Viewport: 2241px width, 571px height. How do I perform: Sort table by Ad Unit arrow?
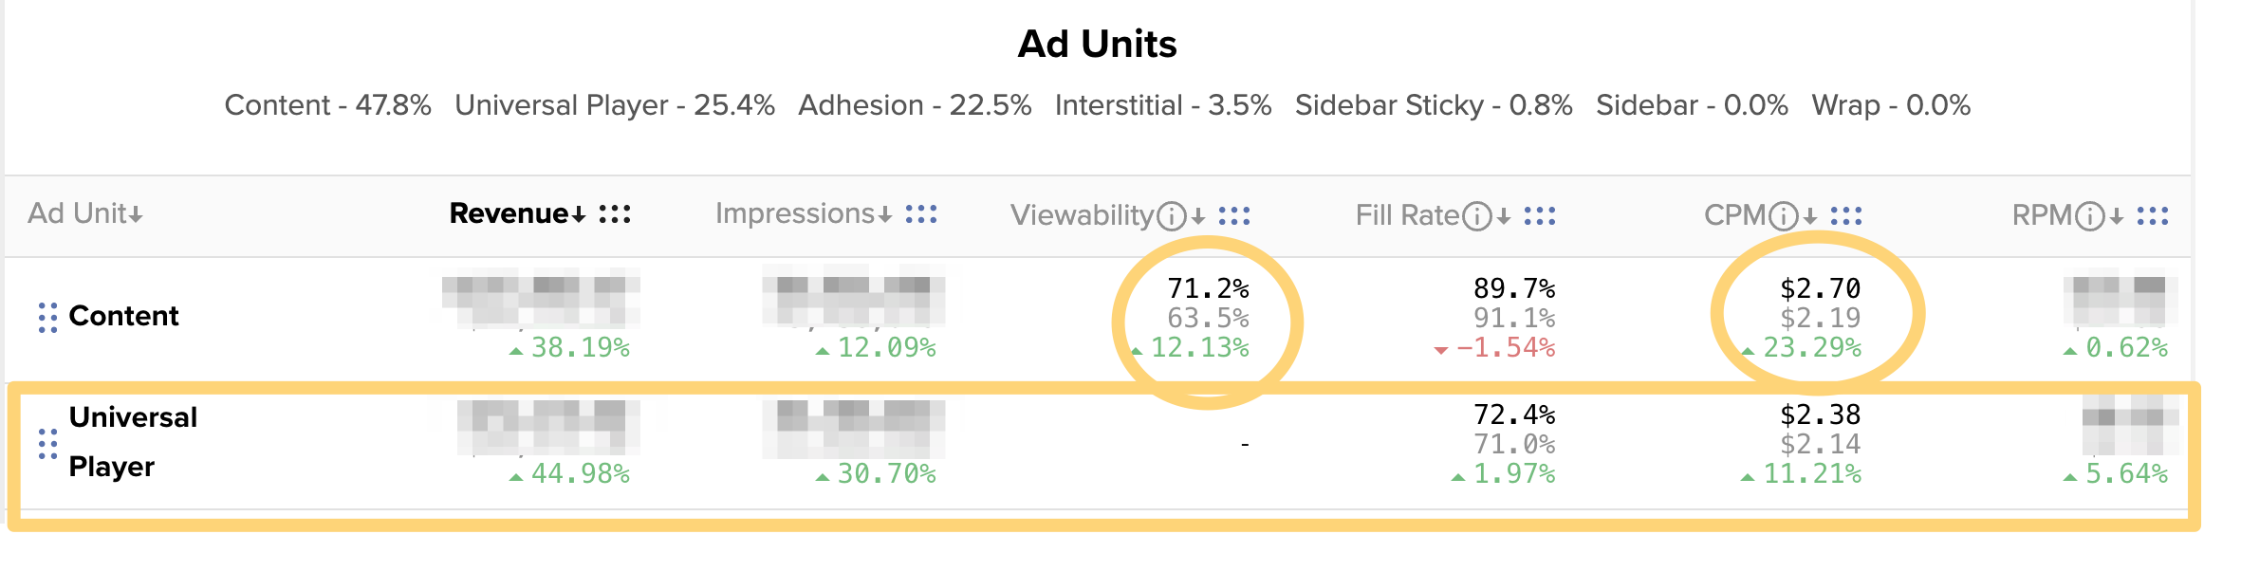[137, 215]
